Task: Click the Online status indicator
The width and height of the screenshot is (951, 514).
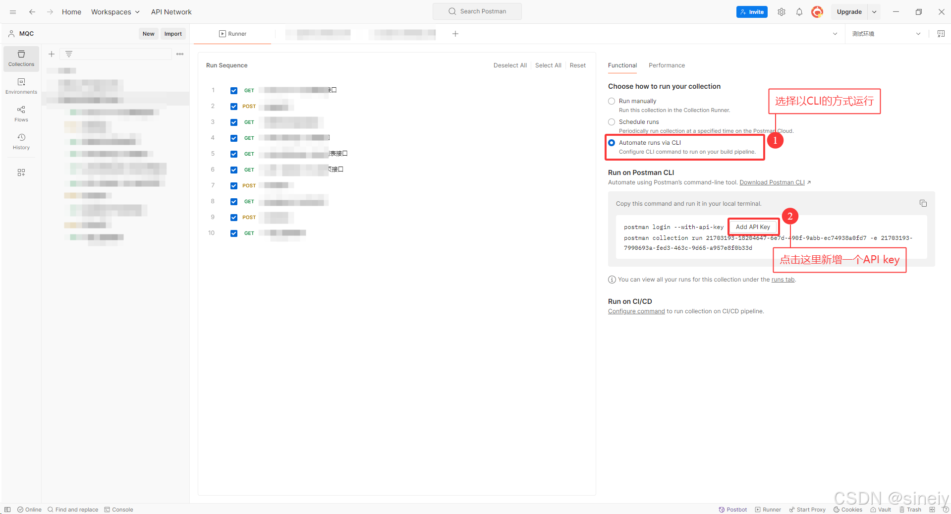Action: (30, 510)
